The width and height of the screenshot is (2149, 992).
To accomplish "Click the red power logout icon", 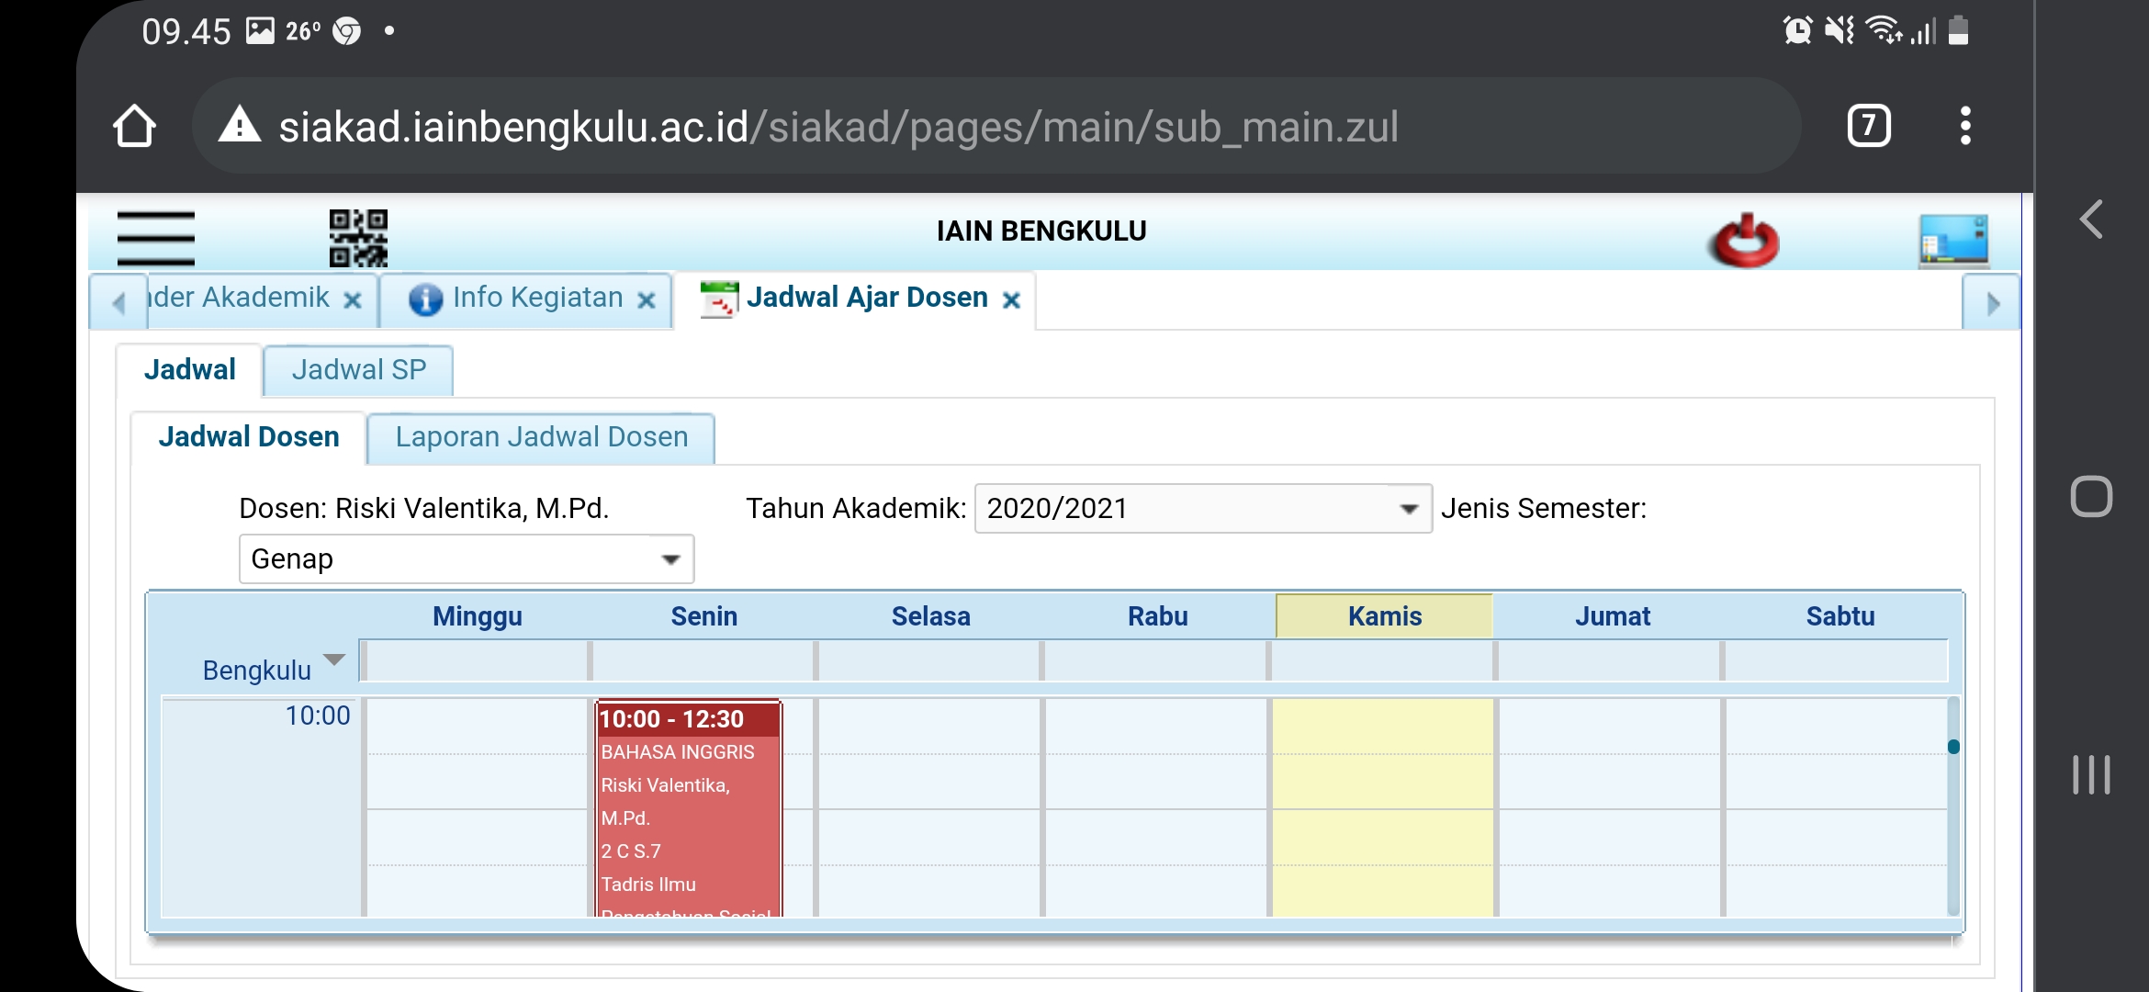I will tap(1744, 241).
